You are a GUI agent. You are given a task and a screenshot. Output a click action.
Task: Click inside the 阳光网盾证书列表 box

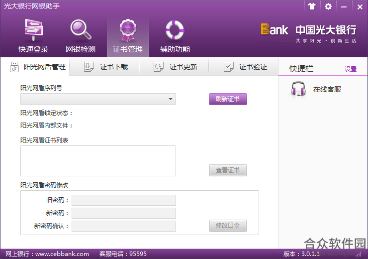[98, 161]
